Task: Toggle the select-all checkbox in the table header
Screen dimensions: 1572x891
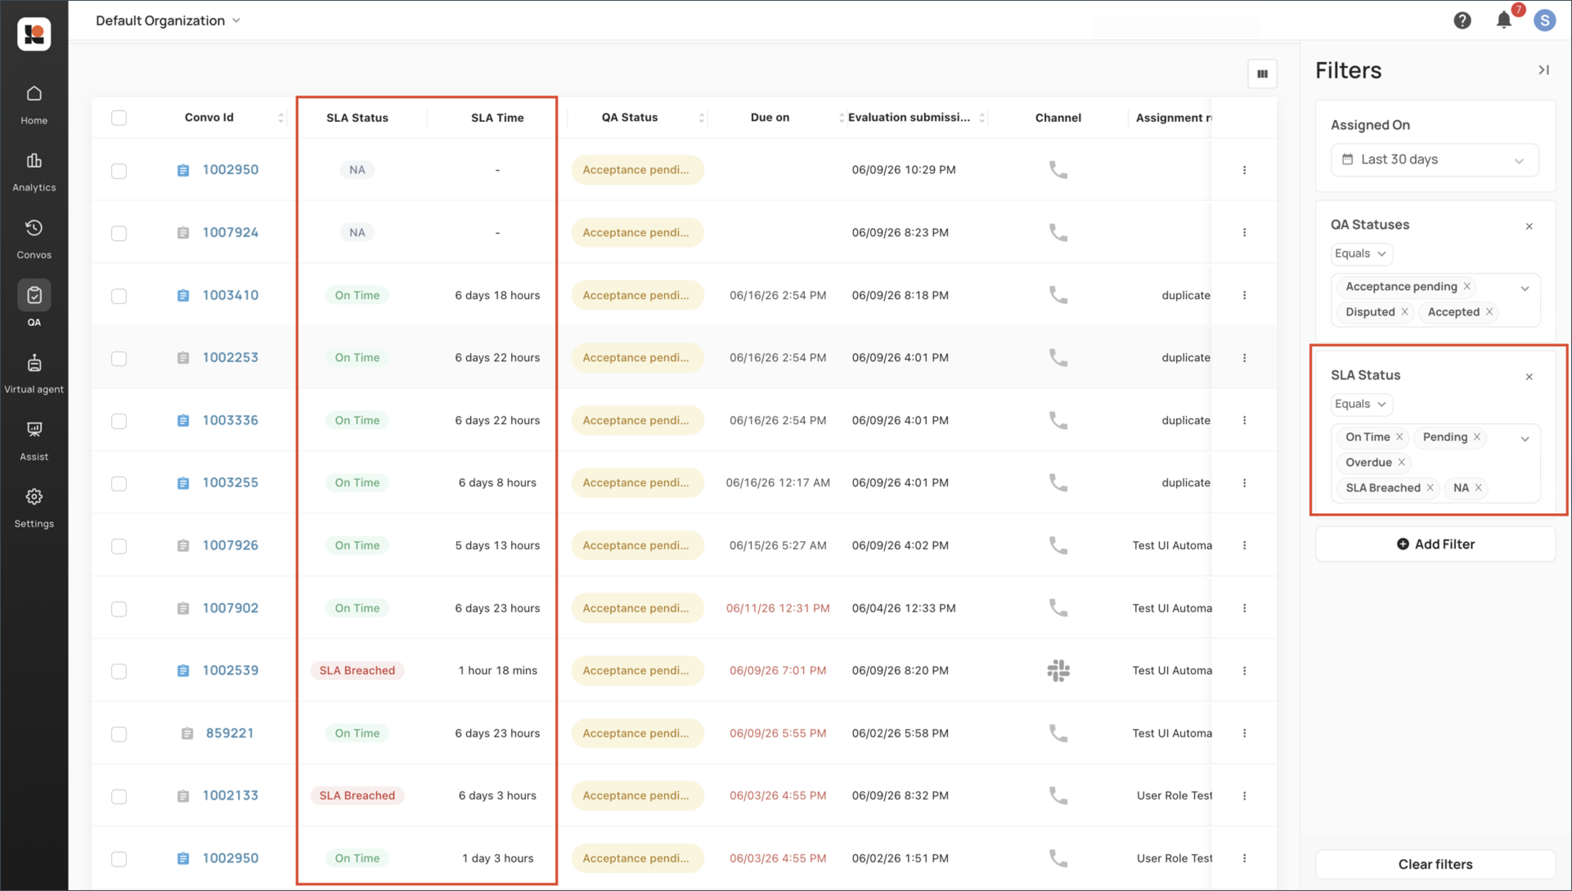Action: [119, 117]
